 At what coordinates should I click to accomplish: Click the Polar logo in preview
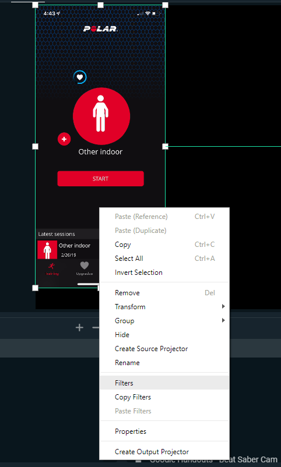coord(100,29)
